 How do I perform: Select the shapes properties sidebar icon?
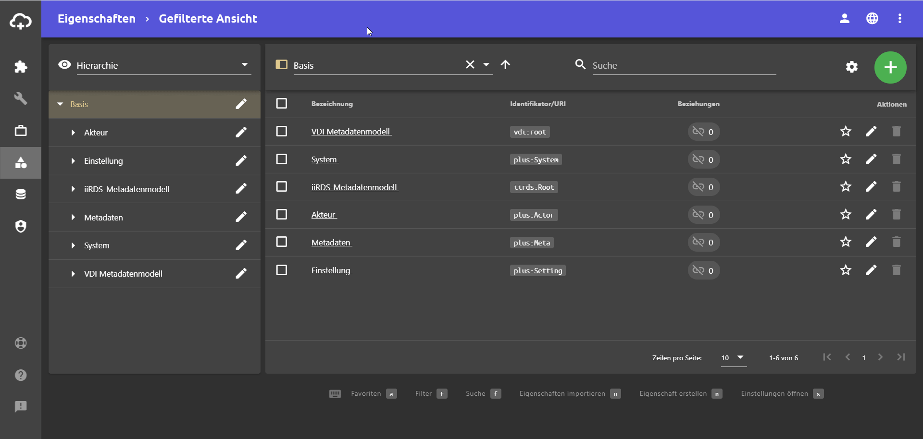point(21,163)
